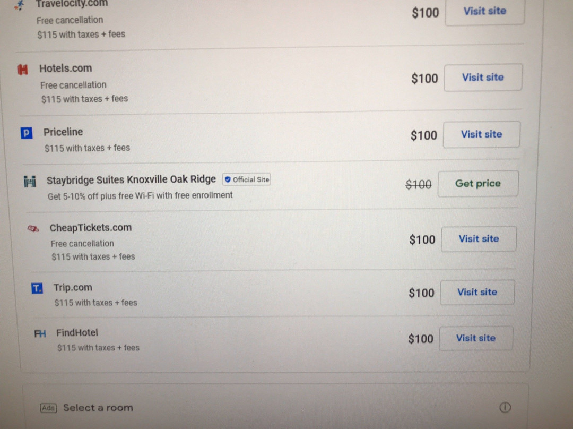
Task: Get price from Staybridge Suites official site
Action: 477,184
